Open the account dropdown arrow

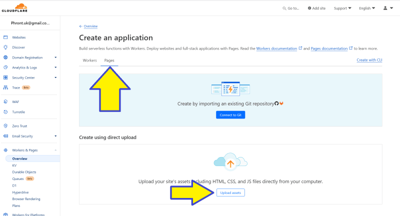tap(391, 8)
